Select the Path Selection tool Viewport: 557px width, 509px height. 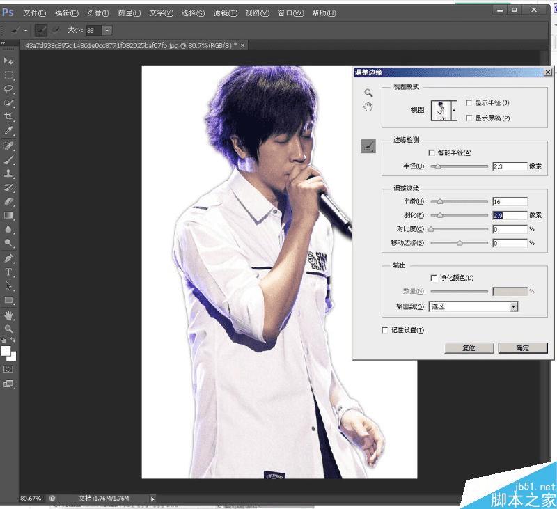coord(8,286)
